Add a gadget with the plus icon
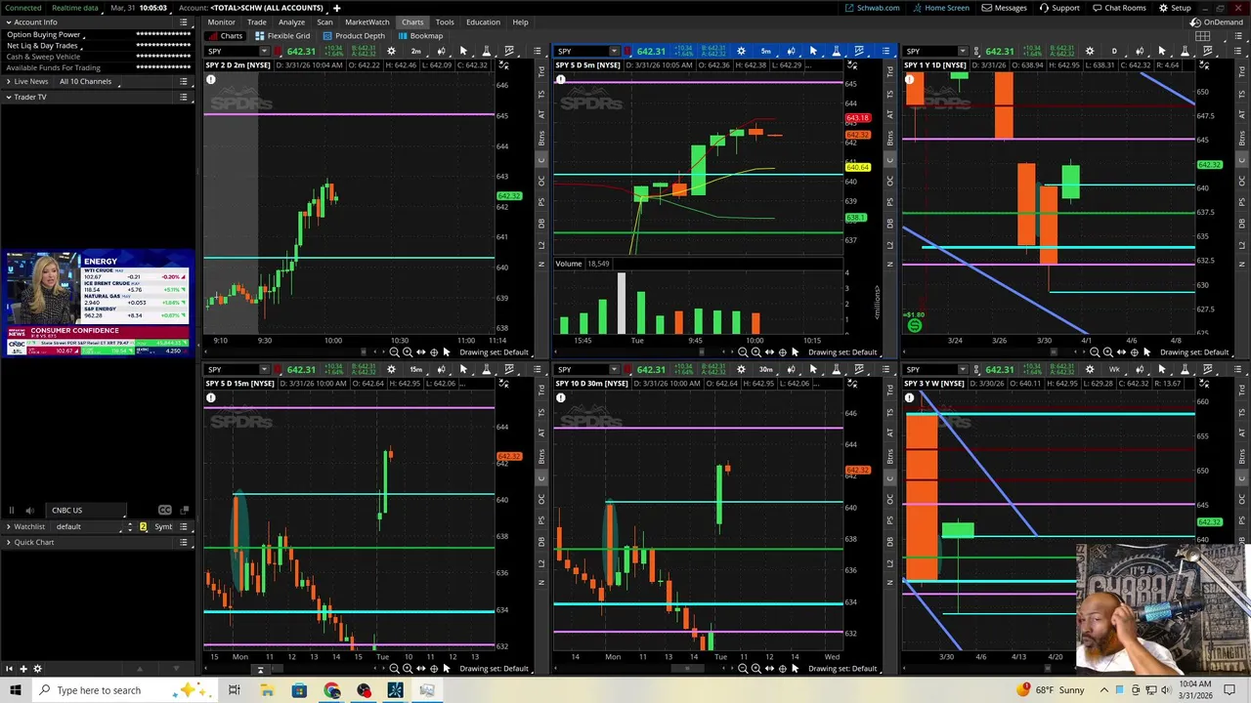The width and height of the screenshot is (1251, 703). (x=22, y=669)
